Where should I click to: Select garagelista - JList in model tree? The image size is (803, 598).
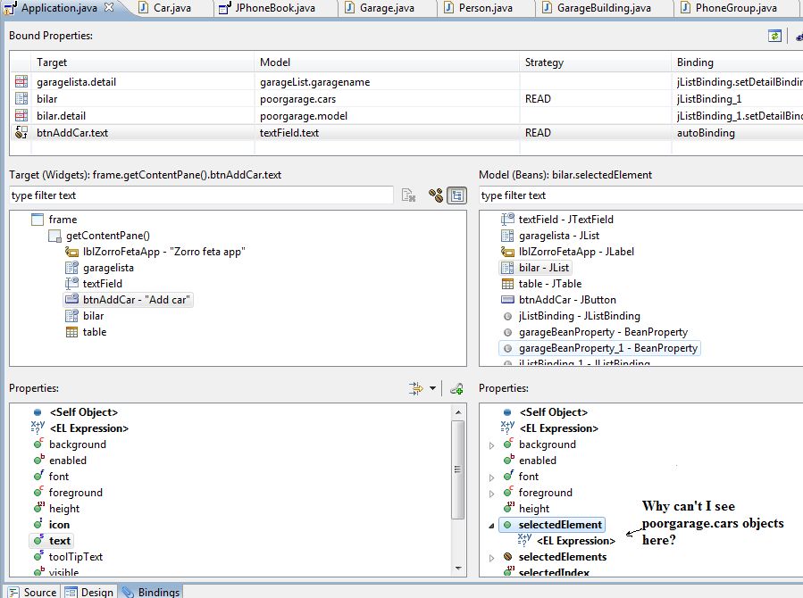coord(559,236)
